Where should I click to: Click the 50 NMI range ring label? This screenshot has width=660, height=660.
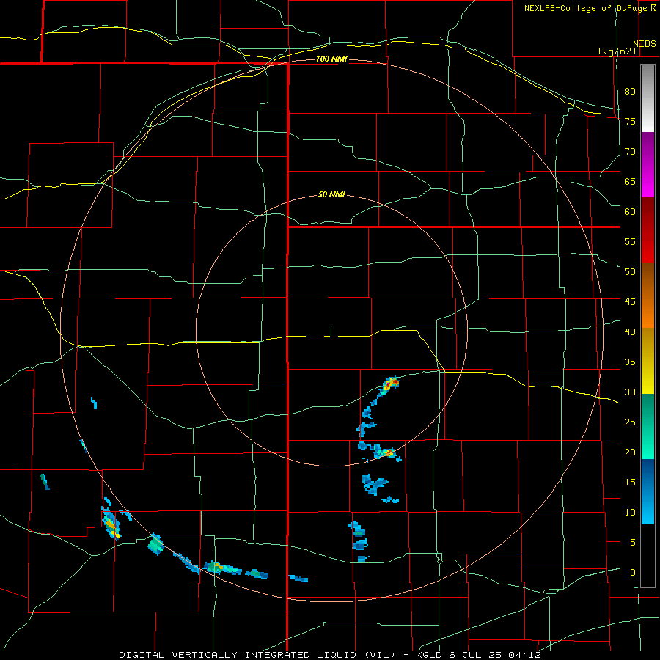[331, 194]
